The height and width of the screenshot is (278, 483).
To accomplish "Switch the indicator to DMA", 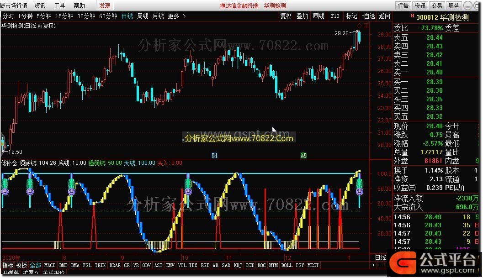I will tap(75, 265).
